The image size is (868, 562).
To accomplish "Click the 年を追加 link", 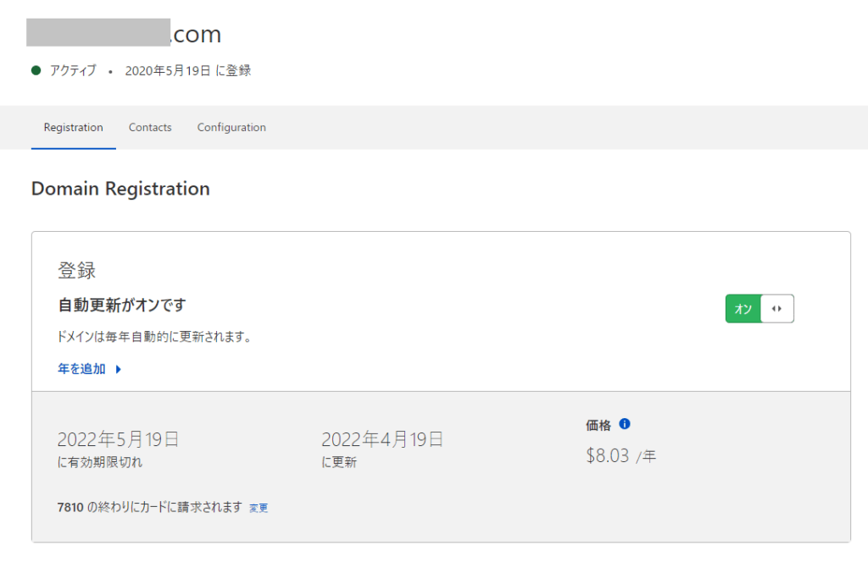I will [x=81, y=369].
